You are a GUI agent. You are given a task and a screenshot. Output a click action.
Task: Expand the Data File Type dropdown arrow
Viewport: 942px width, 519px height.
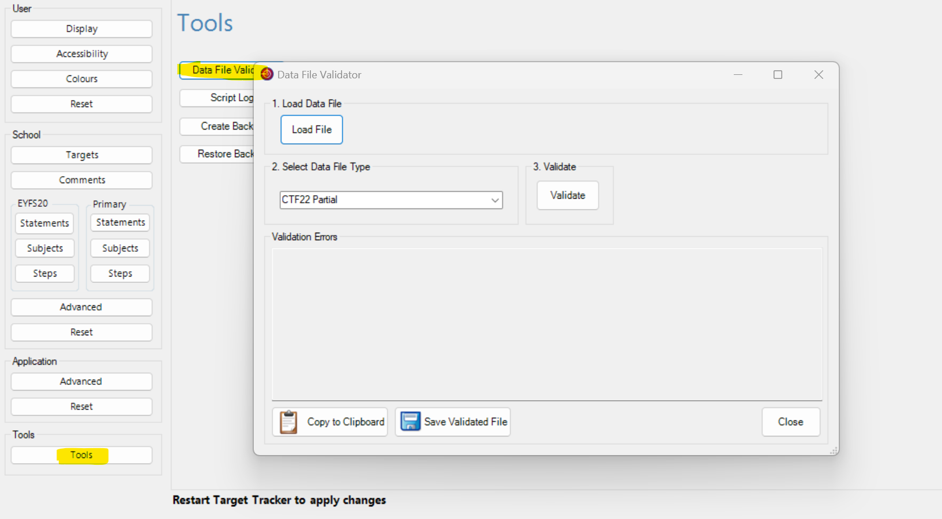point(494,200)
